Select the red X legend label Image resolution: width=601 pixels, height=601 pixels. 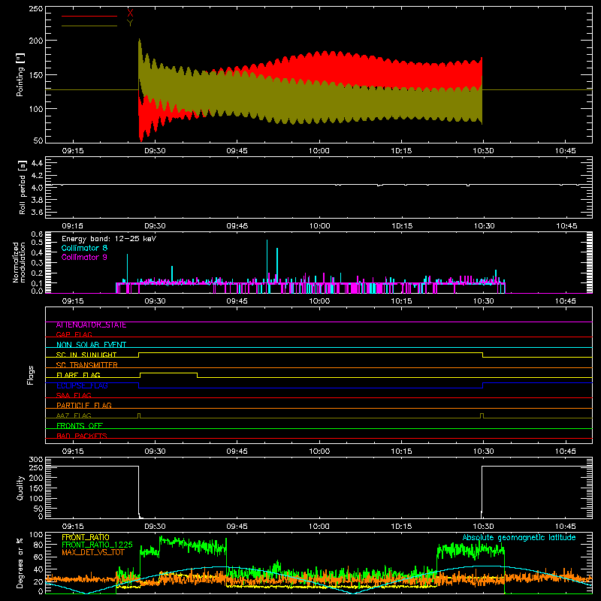point(130,13)
